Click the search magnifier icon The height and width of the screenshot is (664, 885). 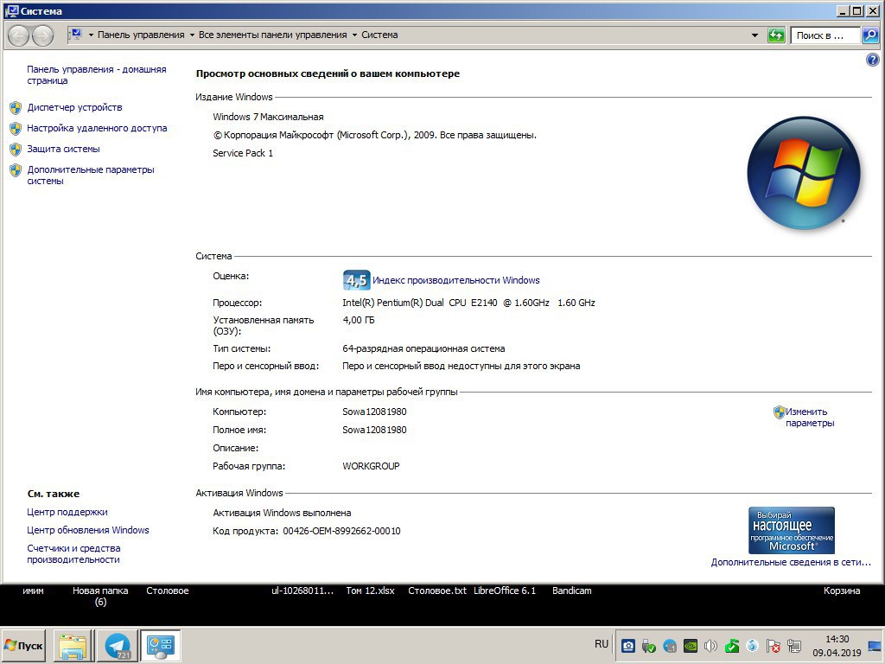coord(870,35)
